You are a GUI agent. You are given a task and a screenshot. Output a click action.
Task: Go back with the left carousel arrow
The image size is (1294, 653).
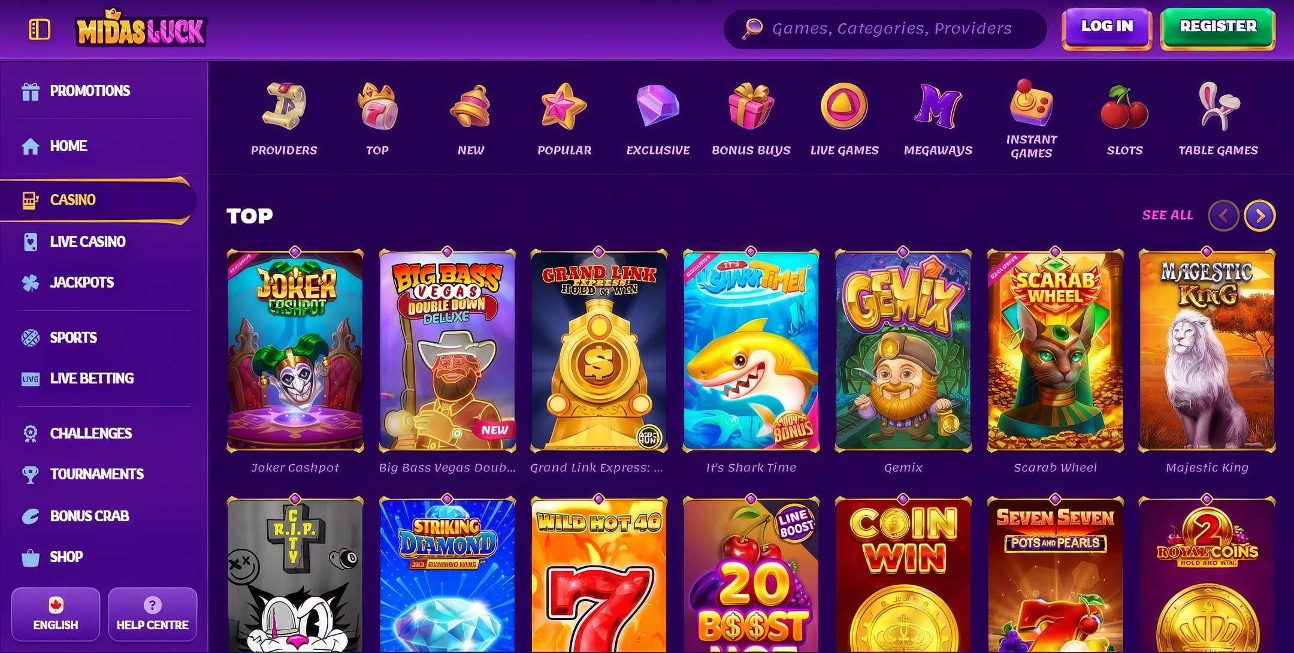[x=1224, y=215]
